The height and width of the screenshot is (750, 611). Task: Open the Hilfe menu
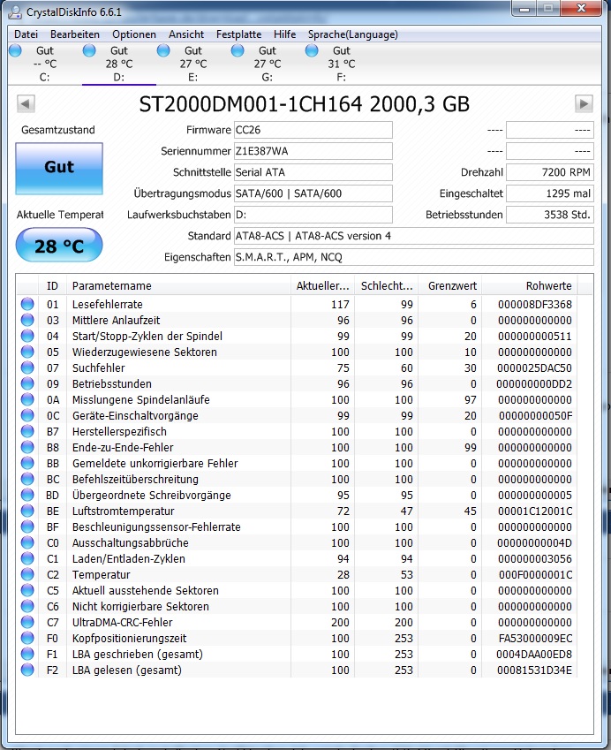click(284, 34)
